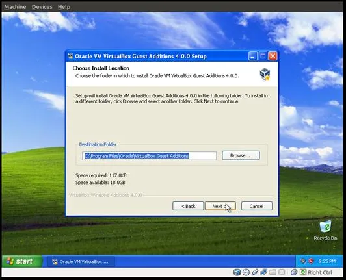Click the mouse integration icon in VirtualBox status bar
The height and width of the screenshot is (280, 346).
coord(294,272)
